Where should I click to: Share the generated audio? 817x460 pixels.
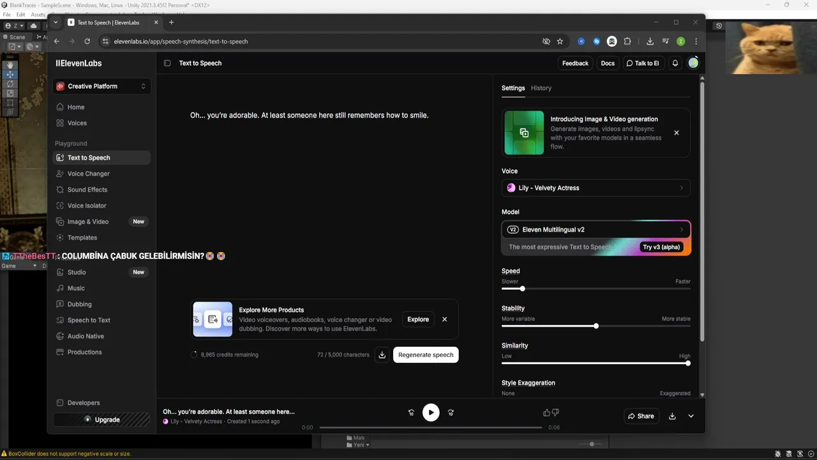click(x=641, y=416)
